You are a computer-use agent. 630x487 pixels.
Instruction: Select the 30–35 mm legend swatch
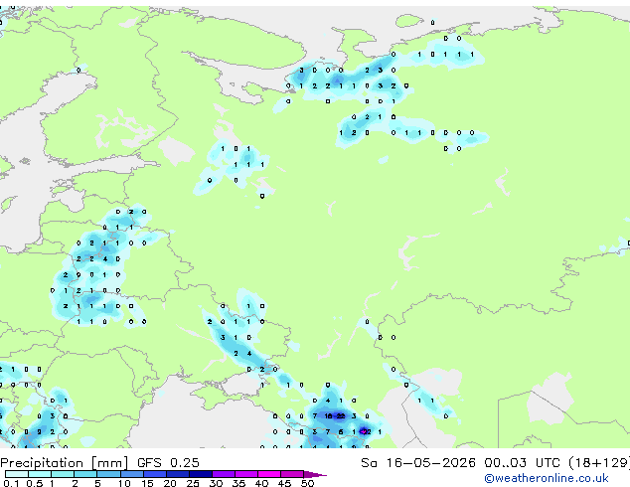pos(223,474)
